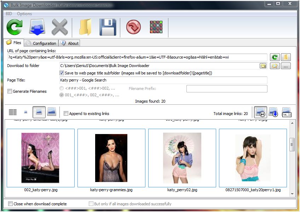300x212 pixels.
Task: Click the URL of page input field
Action: point(137,57)
